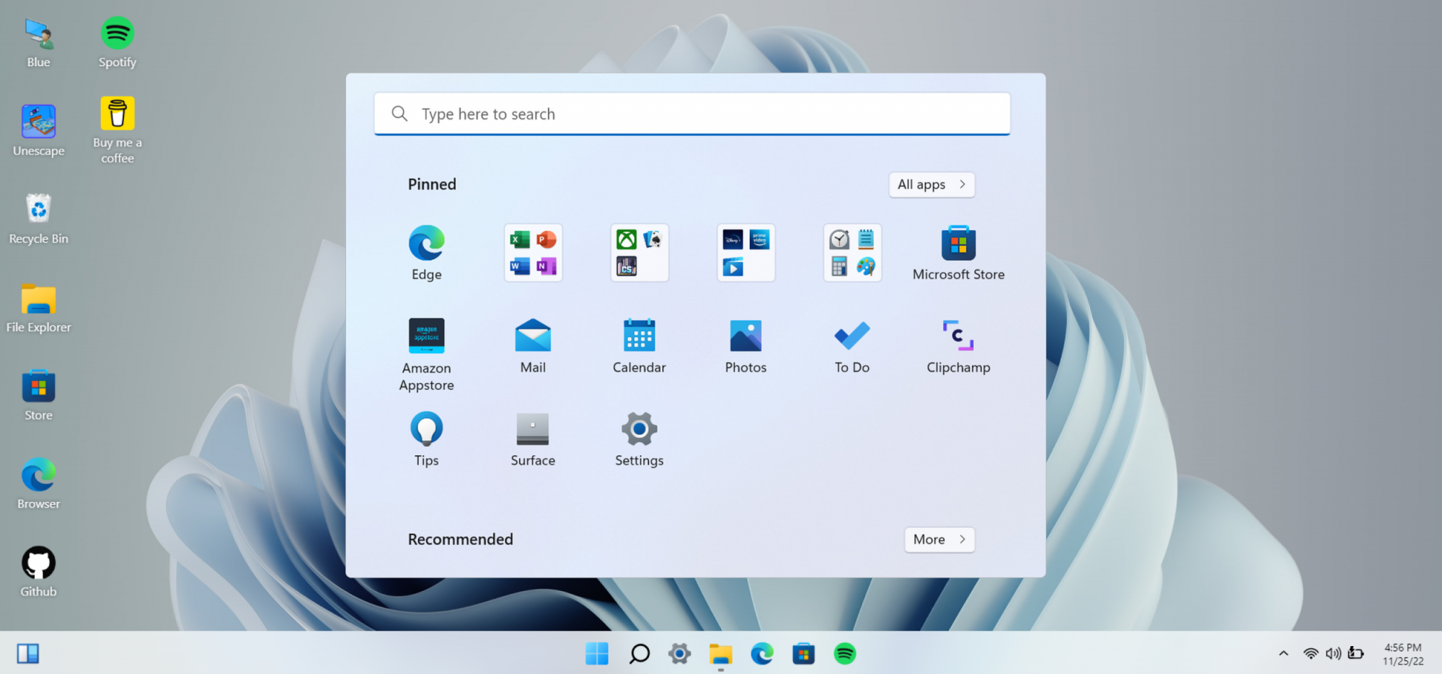
Task: Open File Explorer on the taskbar
Action: [720, 654]
